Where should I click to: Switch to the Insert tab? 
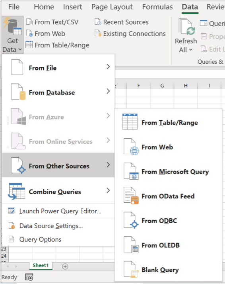pyautogui.click(x=72, y=7)
